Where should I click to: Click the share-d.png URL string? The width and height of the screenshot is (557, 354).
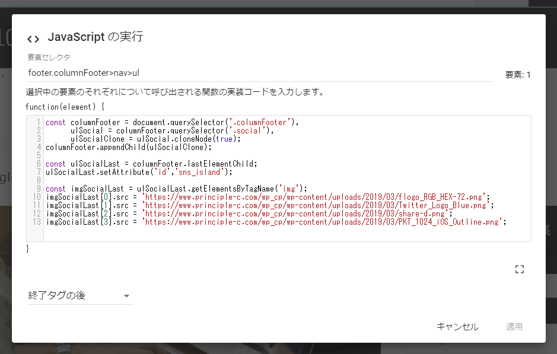(297, 213)
